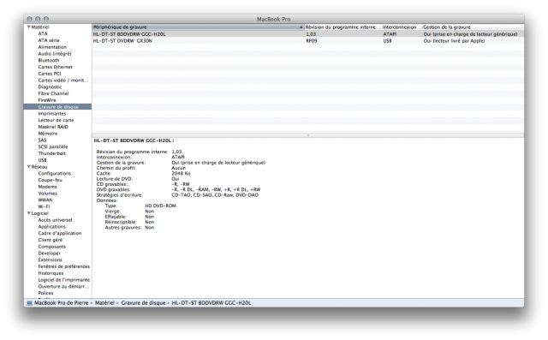Click Gravure de disque in path bar
The image size is (548, 340).
click(x=143, y=303)
